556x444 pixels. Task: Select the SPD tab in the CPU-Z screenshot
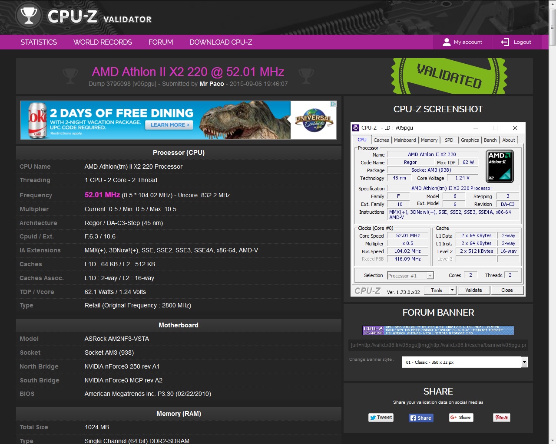click(x=449, y=140)
